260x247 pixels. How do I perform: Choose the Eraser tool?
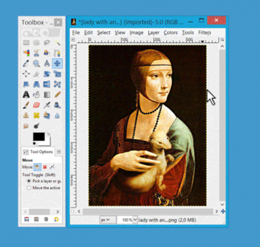[x=36, y=105]
